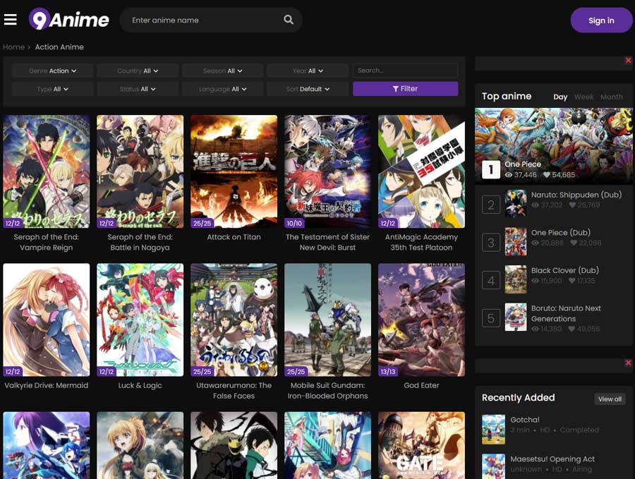Open the Language All dropdown

pos(223,89)
